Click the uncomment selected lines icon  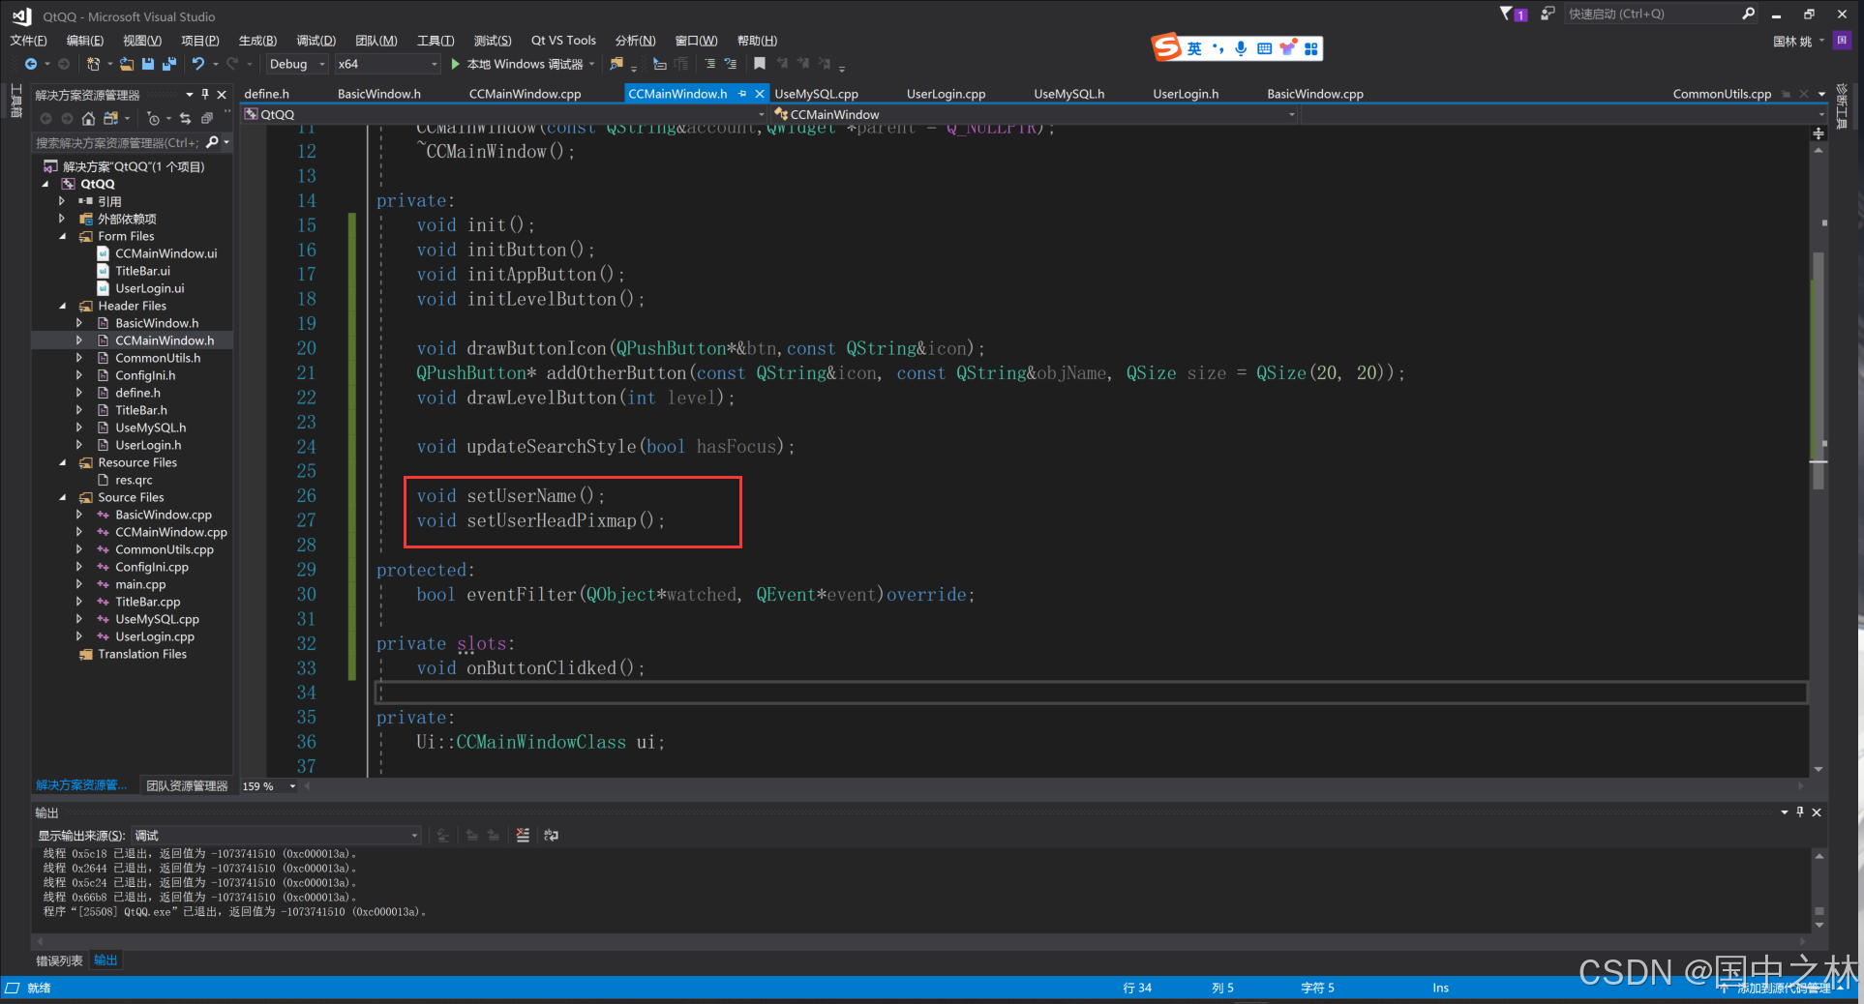(731, 64)
